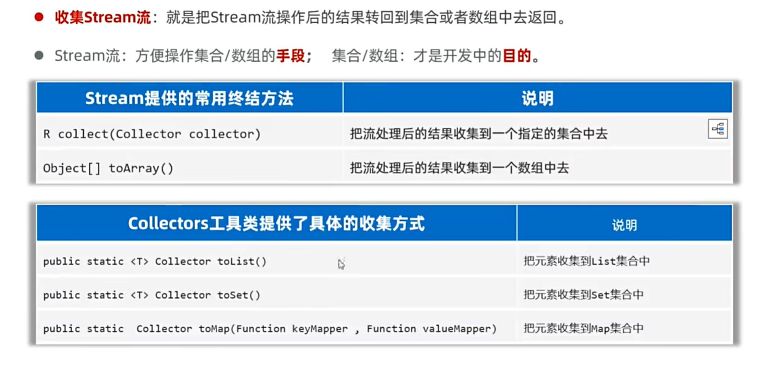Click description '把流处理后的结果收集到一个数组中去'
781x368 pixels.
pyautogui.click(x=459, y=168)
